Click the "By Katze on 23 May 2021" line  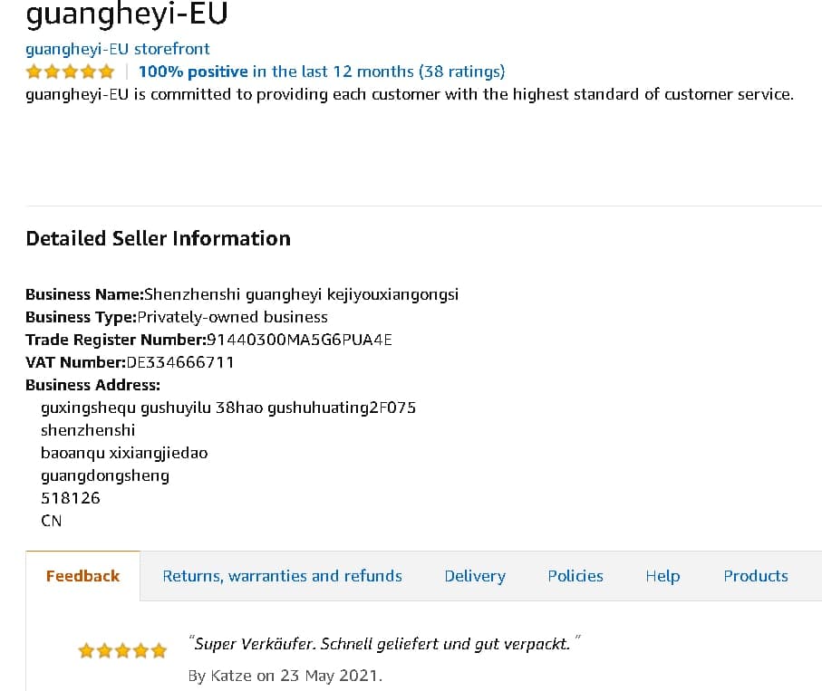pos(285,676)
